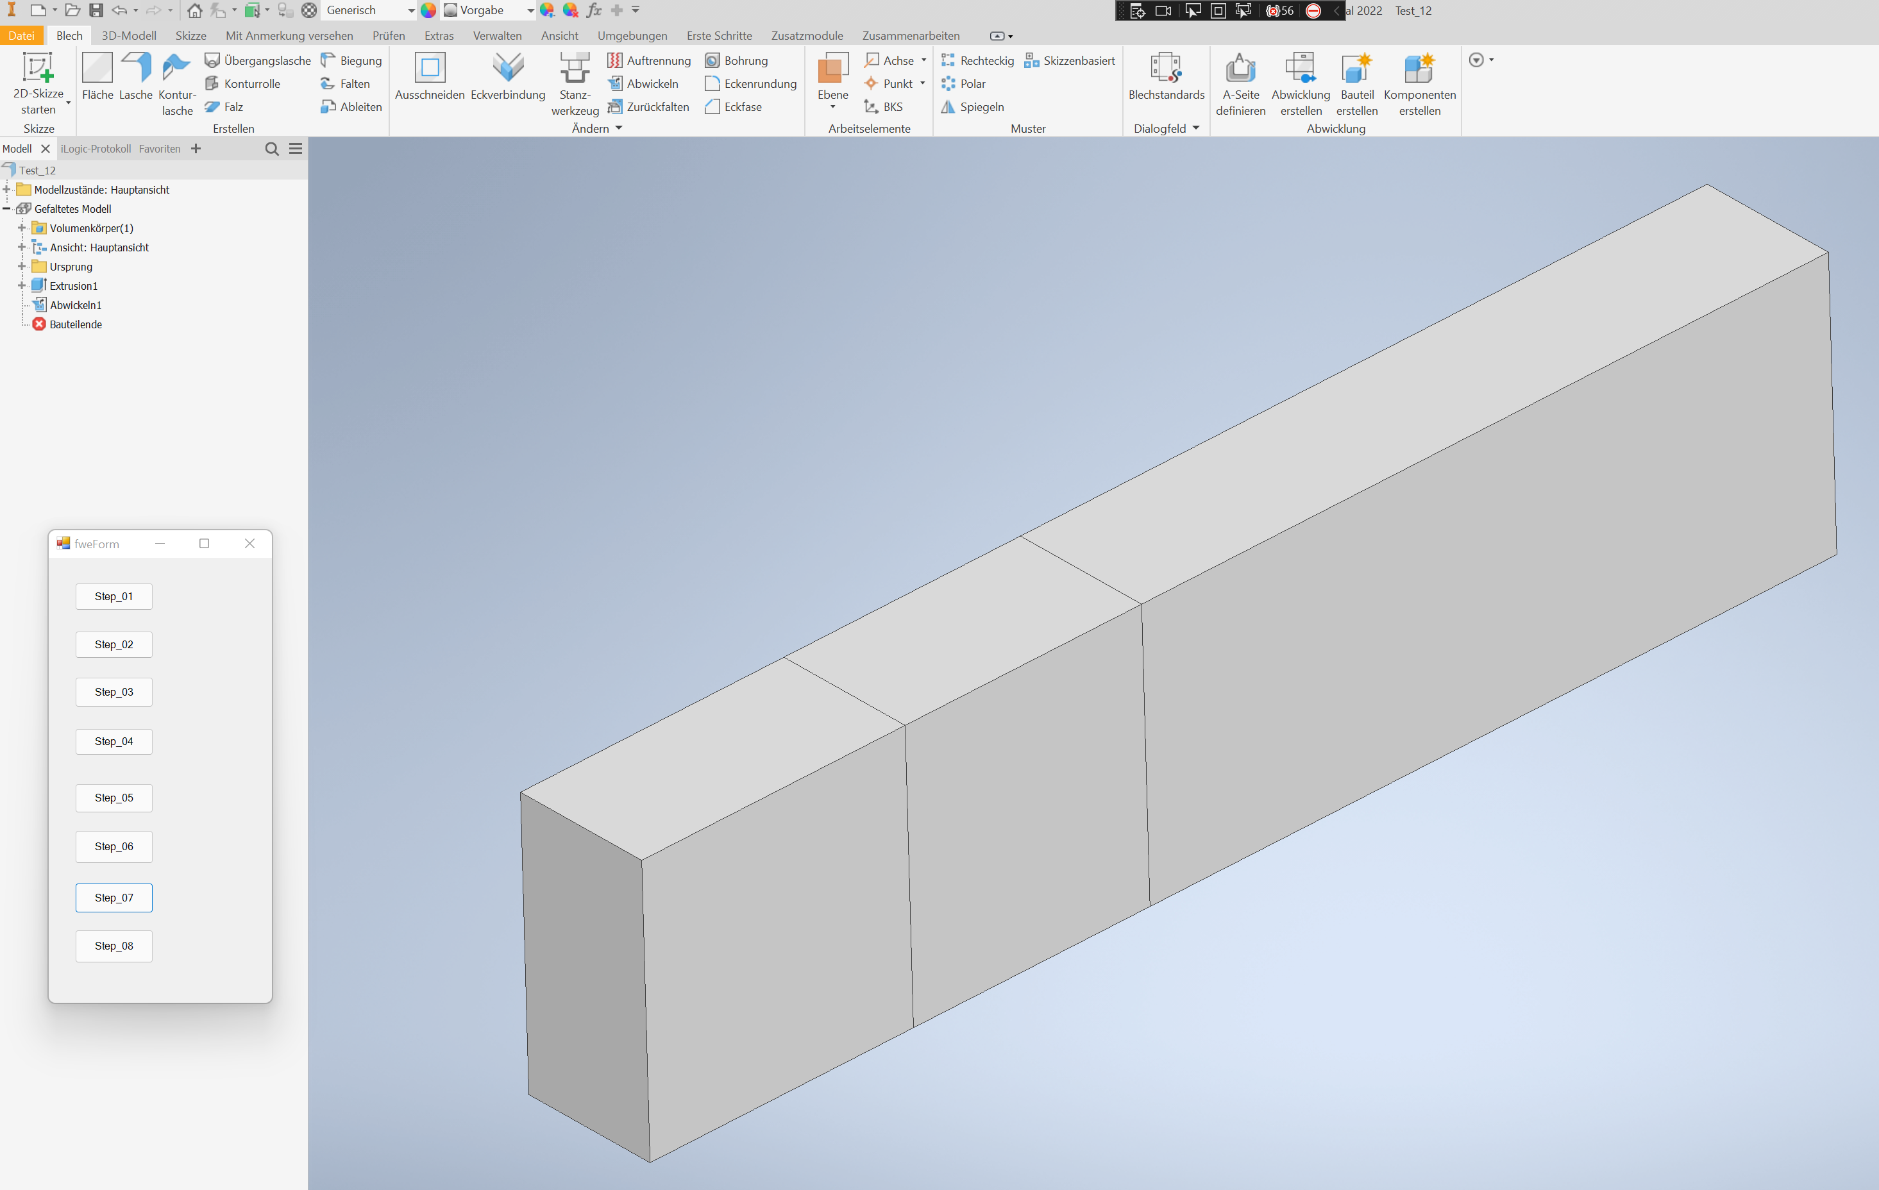1879x1190 pixels.
Task: Open the Bohrung hole tool
Action: (737, 60)
